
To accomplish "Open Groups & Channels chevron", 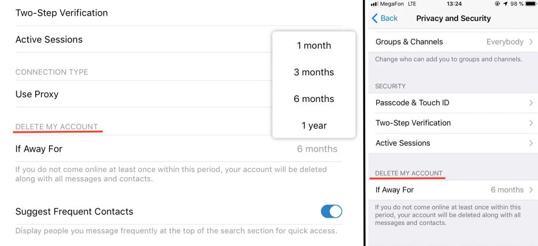I will (x=531, y=42).
